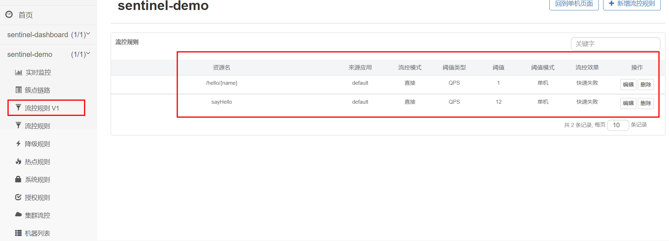The image size is (669, 241).
Task: Click the /hello/{name} resource name cell
Action: 222,83
